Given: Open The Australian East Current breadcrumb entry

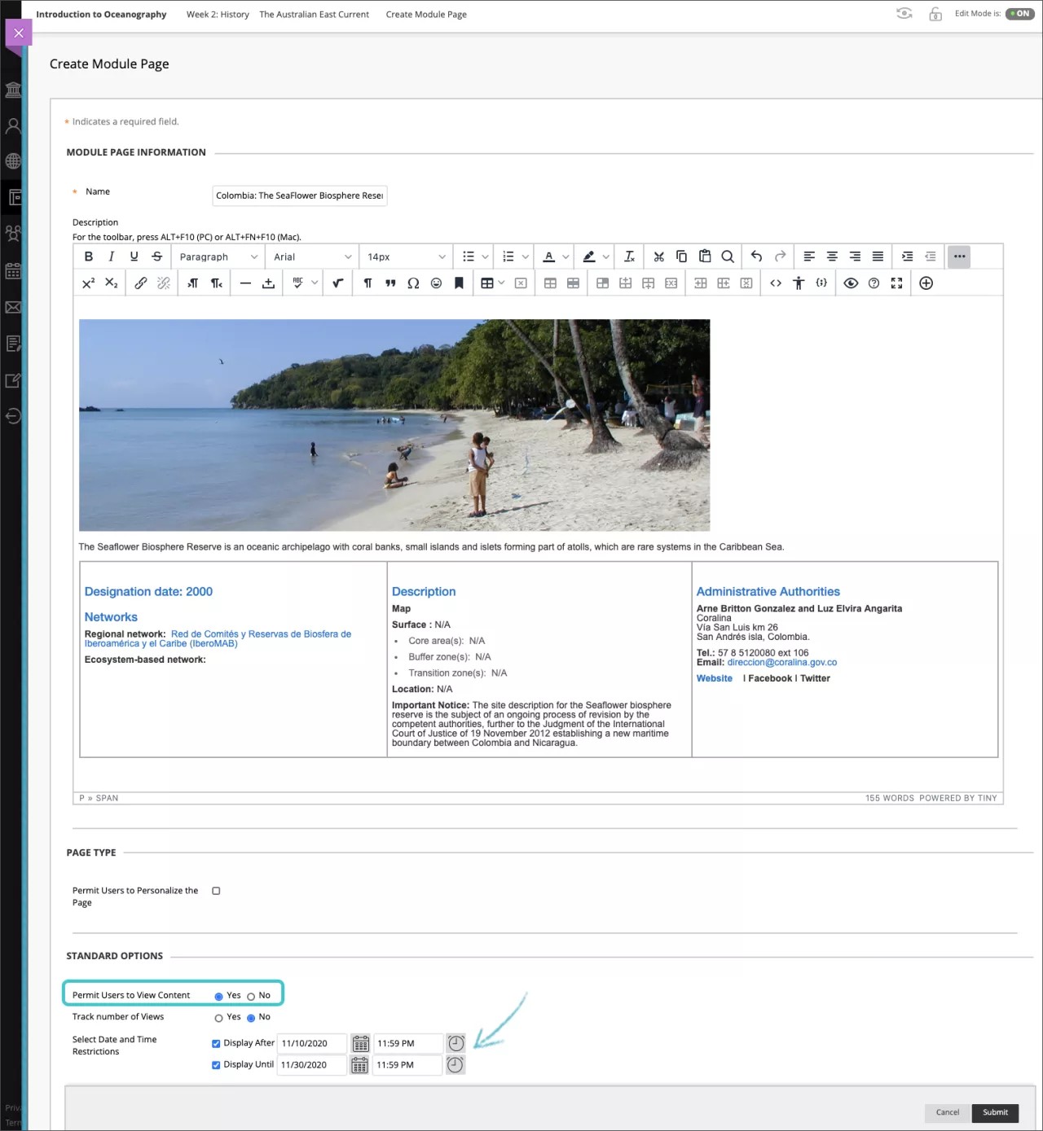Looking at the screenshot, I should [x=314, y=14].
